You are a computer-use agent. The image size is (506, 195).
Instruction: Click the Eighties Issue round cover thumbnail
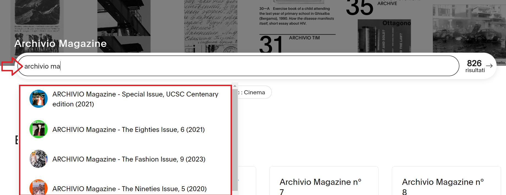coord(39,129)
